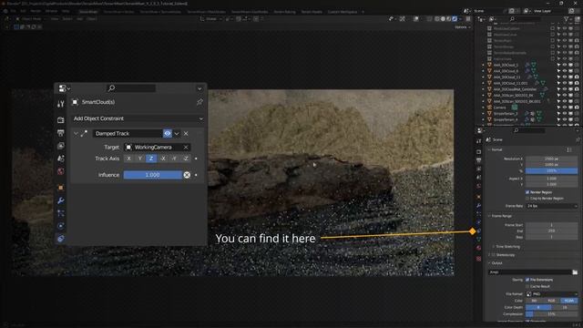Open editor type dropdown in enlarged panel header
Viewport: 583px width, 328px height.
64,88
